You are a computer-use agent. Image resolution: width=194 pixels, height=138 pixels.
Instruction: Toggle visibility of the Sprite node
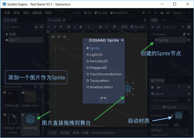[189, 40]
